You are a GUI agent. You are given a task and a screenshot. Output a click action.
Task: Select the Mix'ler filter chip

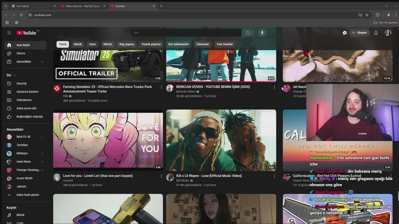tap(108, 44)
